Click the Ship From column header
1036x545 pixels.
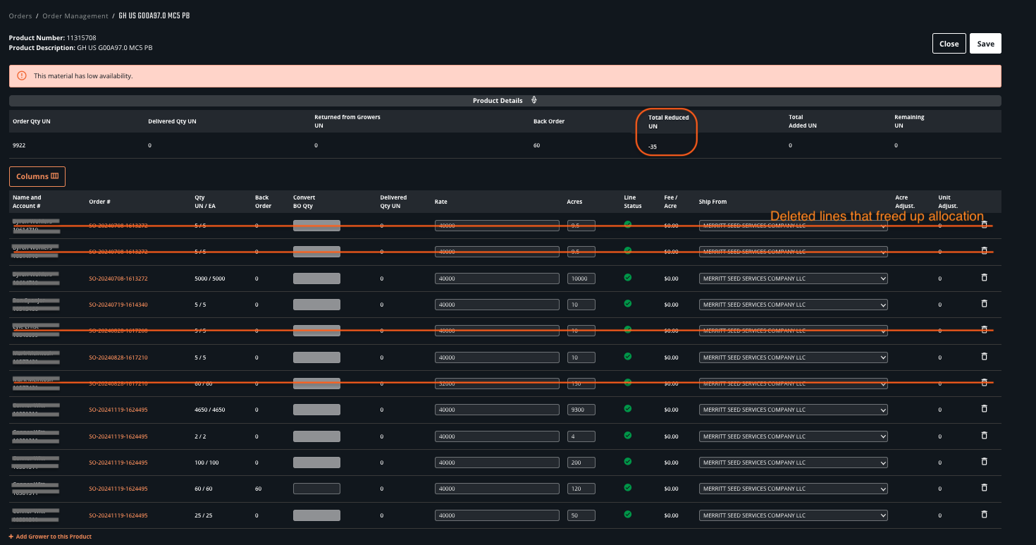click(713, 202)
